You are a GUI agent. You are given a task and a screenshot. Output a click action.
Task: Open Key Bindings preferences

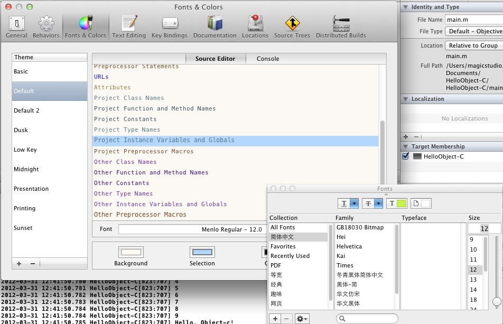169,26
